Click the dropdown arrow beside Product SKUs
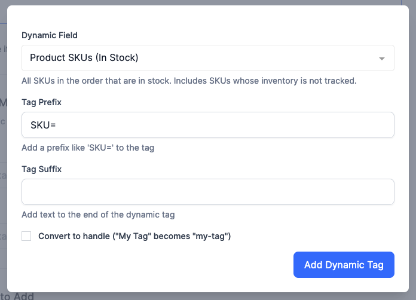 [382, 59]
